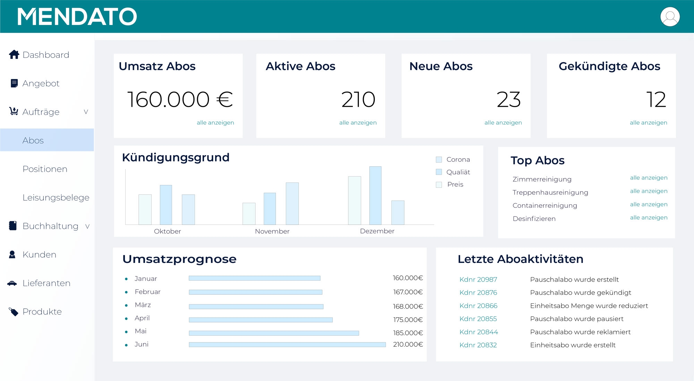Viewport: 694px width, 381px height.
Task: Click the Kunden person icon
Action: click(12, 255)
